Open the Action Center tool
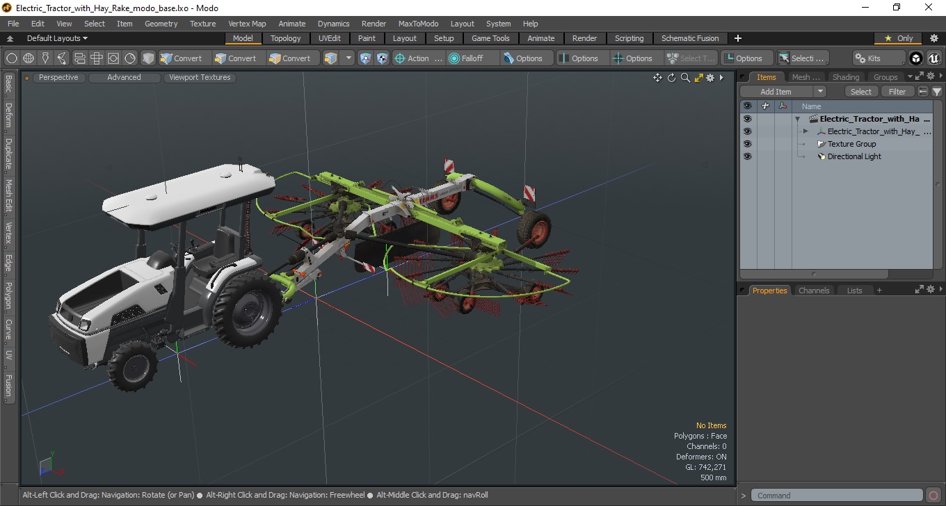Screen dimensions: 946x506 point(418,58)
